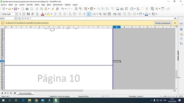Toggle wrap text
This screenshot has width=184, height=103.
tap(70, 14)
